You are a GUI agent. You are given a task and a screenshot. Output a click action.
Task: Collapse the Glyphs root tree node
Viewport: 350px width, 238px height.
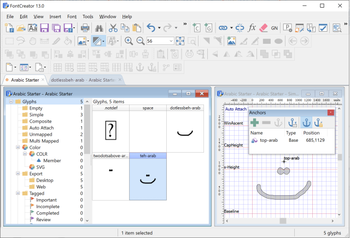click(10, 101)
